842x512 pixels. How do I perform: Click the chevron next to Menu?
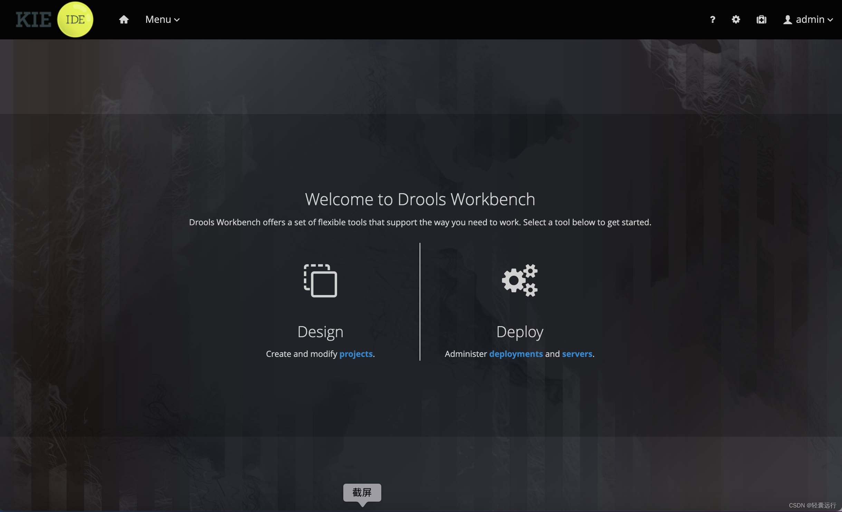(x=177, y=20)
